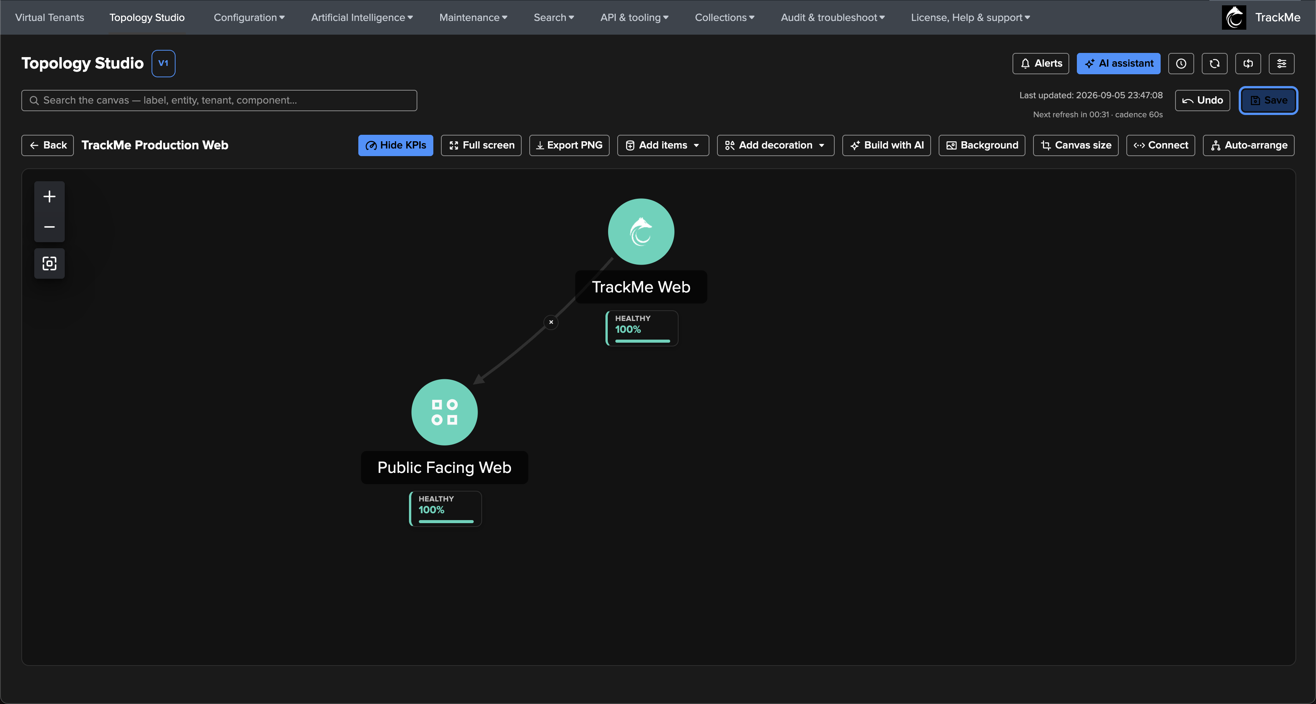The image size is (1316, 704).
Task: Launch the AI assistant
Action: (1119, 63)
